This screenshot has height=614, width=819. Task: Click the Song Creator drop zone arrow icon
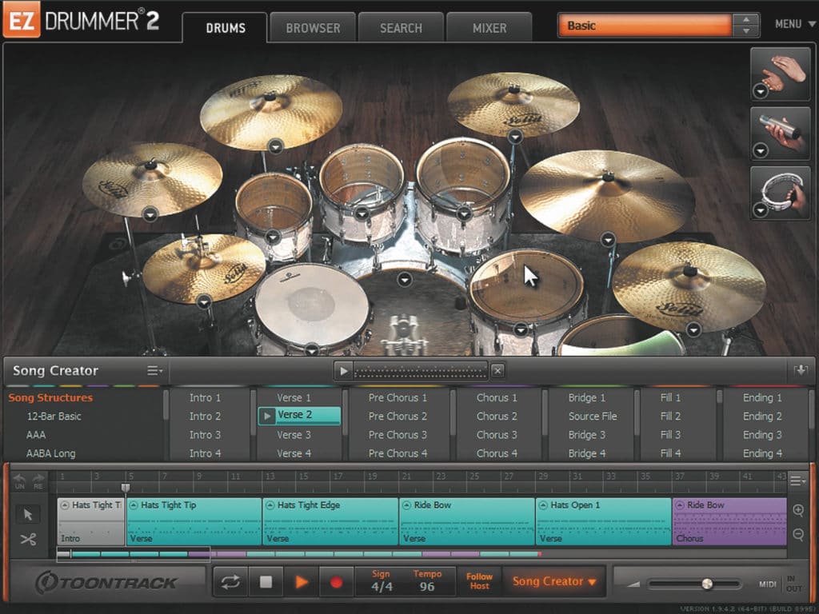point(800,370)
